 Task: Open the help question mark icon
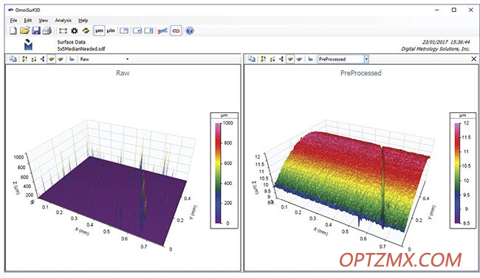click(x=190, y=30)
